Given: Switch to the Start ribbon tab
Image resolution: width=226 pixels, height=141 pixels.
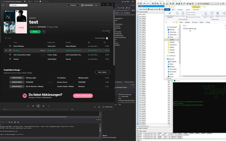Looking at the screenshot, I should (173, 10).
